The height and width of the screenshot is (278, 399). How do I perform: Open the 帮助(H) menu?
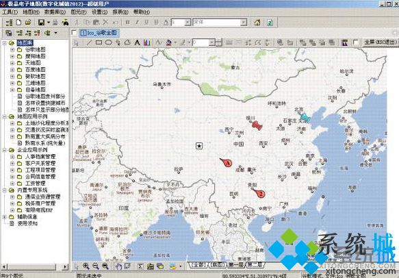click(142, 12)
